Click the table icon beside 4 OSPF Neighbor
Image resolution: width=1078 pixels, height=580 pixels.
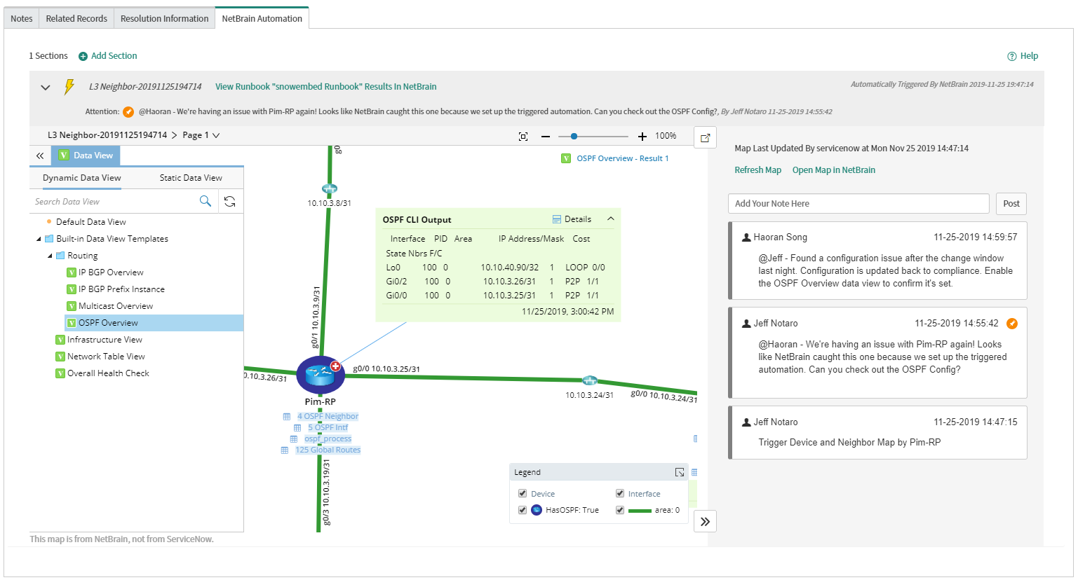(x=287, y=416)
